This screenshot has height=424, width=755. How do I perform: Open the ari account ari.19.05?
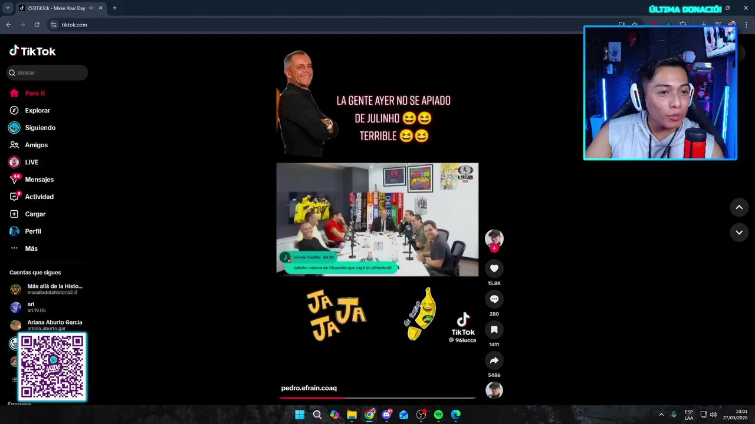[x=37, y=307]
